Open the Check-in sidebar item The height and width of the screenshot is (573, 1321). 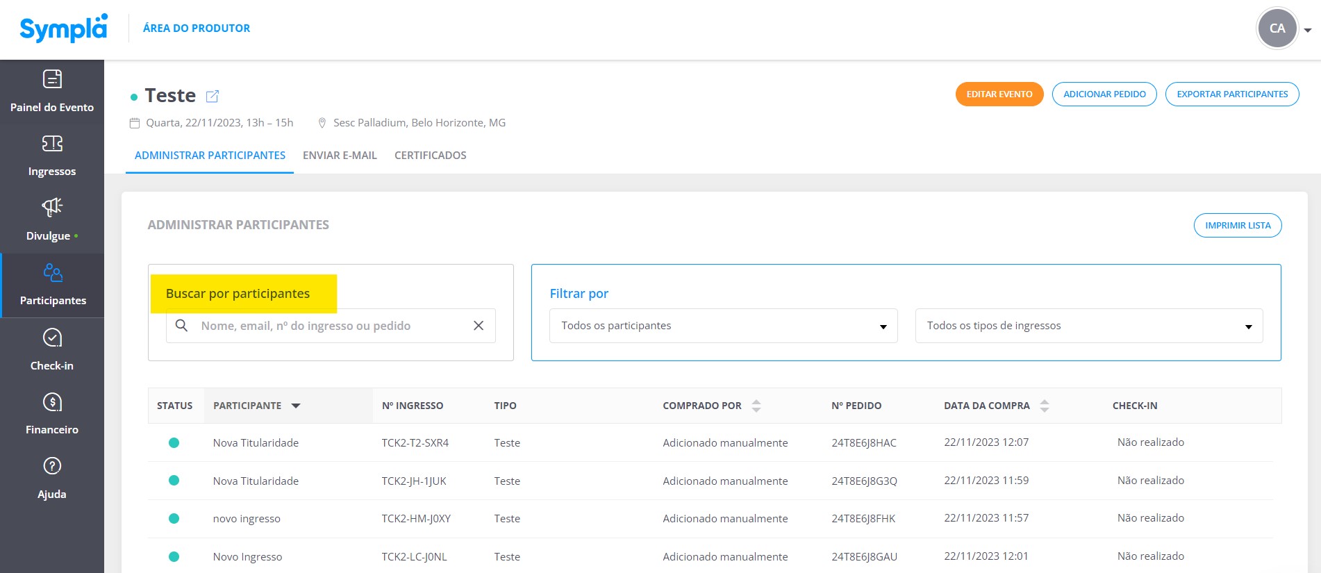tap(52, 350)
